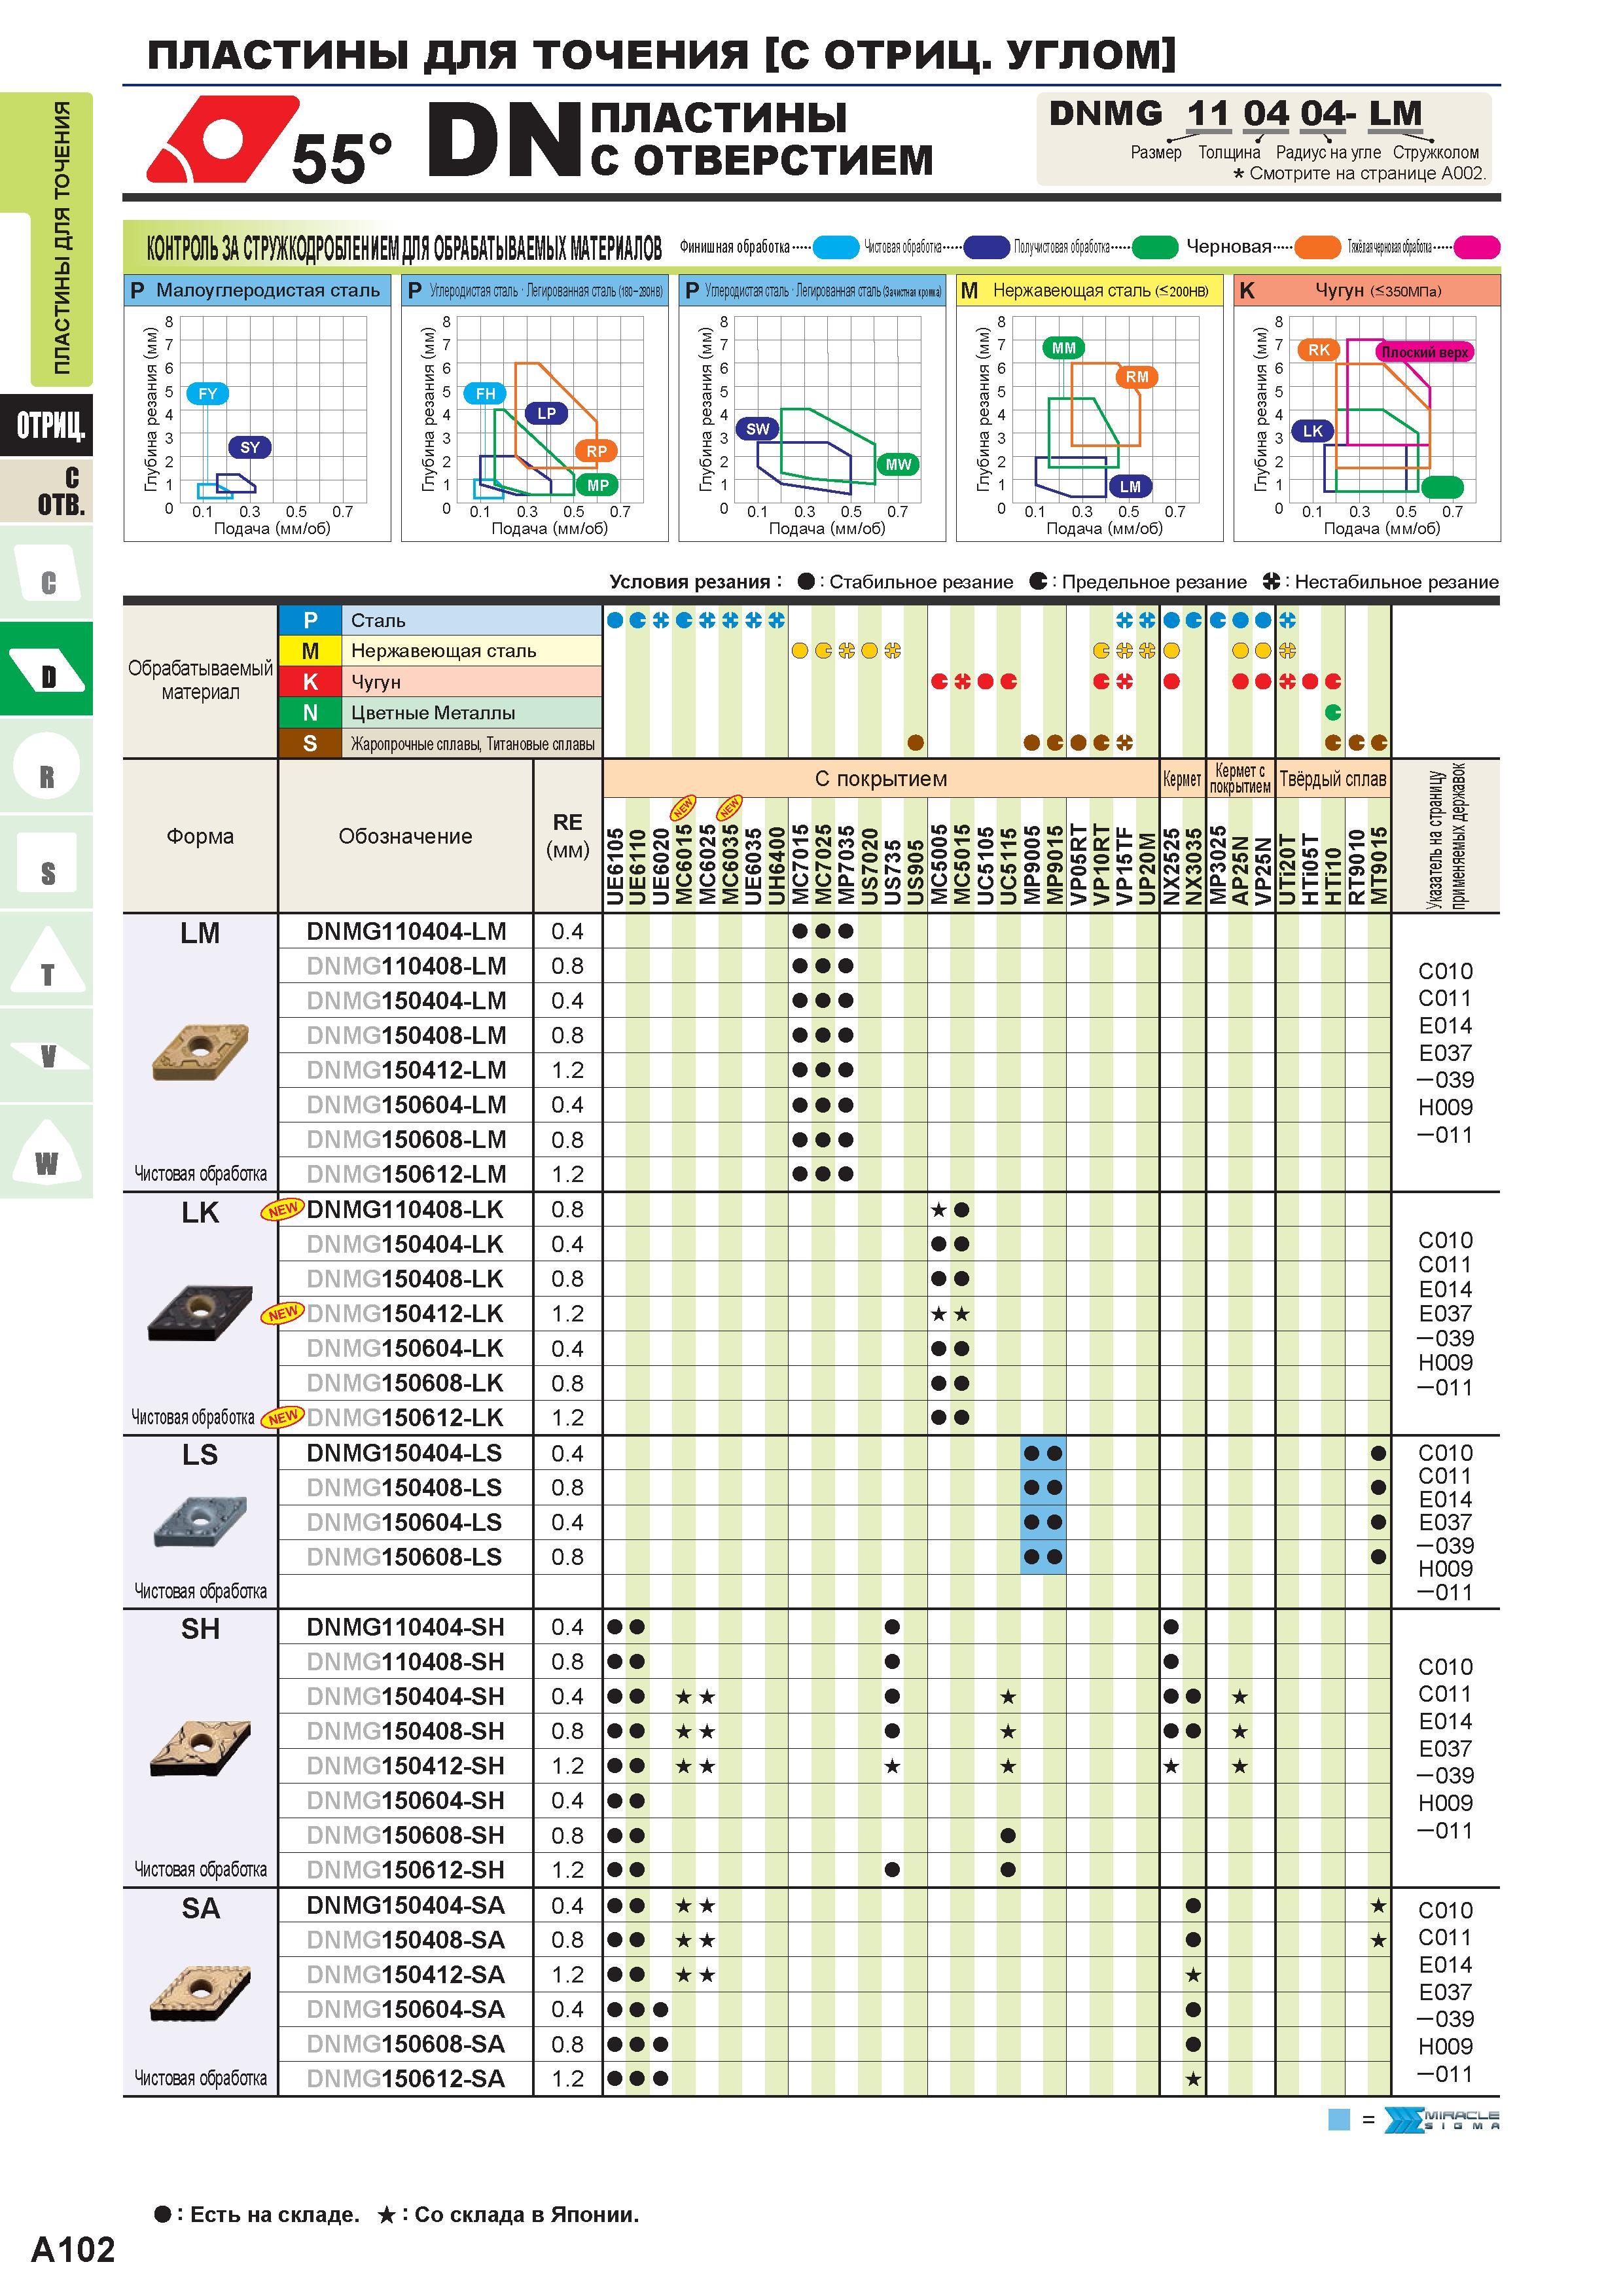The width and height of the screenshot is (1623, 2296).
Task: Click designation 'DNMG150604-SA'
Action: [x=405, y=2009]
